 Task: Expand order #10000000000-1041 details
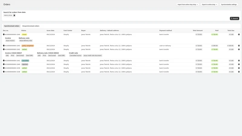point(4,61)
